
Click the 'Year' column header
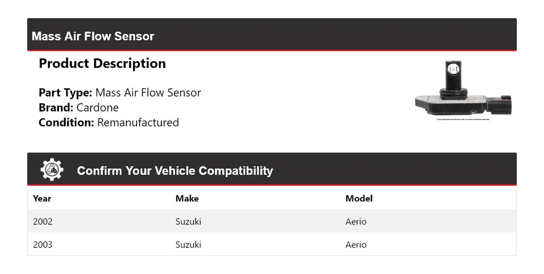(x=42, y=198)
